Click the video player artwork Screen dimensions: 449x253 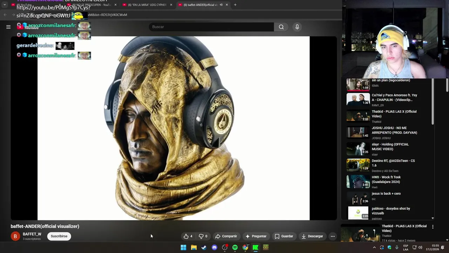[x=174, y=128]
